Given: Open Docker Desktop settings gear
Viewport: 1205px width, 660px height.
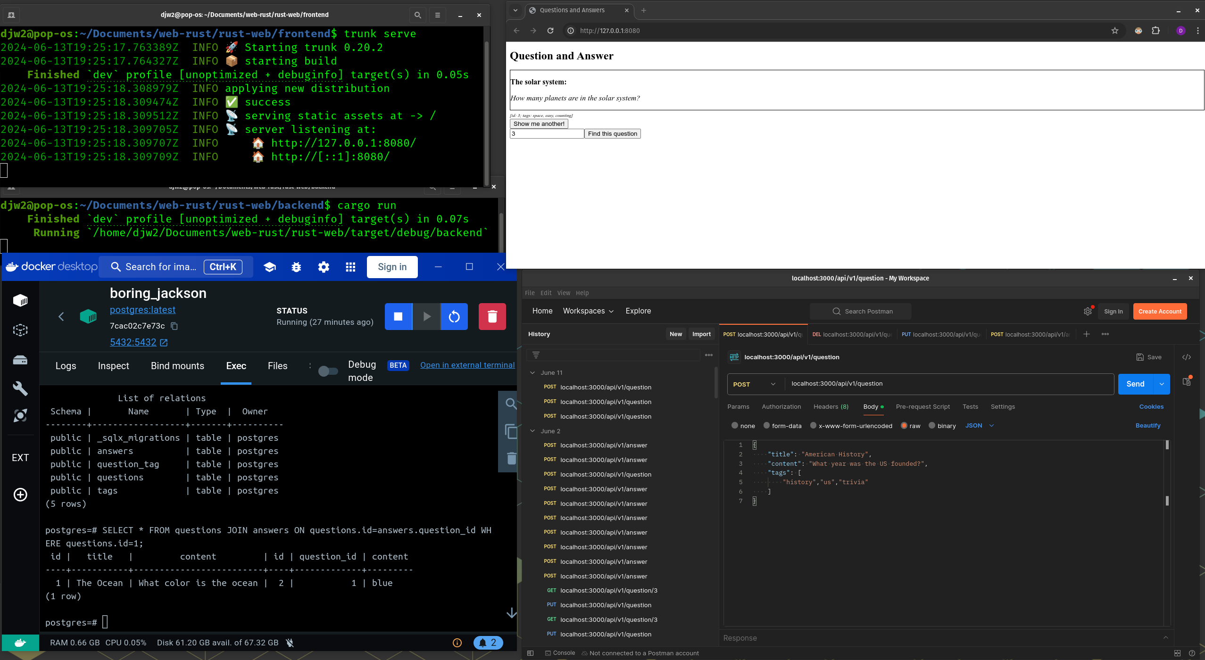Looking at the screenshot, I should click(324, 267).
